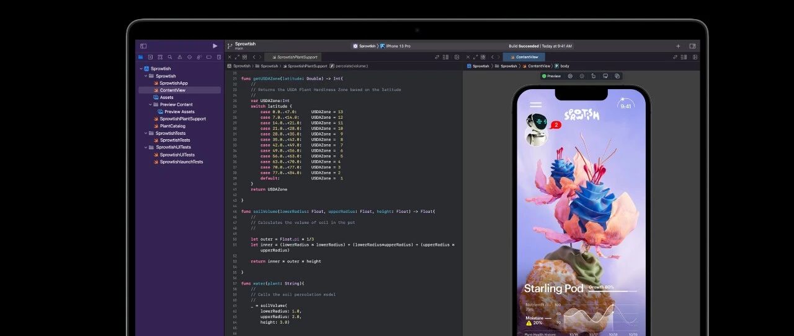Toggle the live Preview button
Image resolution: width=794 pixels, height=336 pixels.
551,76
